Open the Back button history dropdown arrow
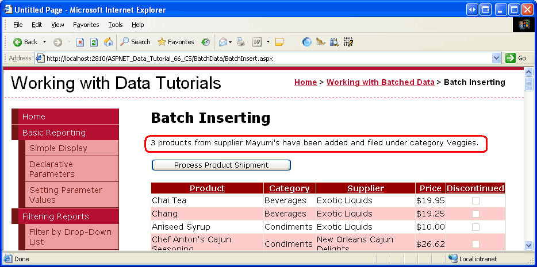Screen dimensions: 537x267 pyautogui.click(x=45, y=42)
